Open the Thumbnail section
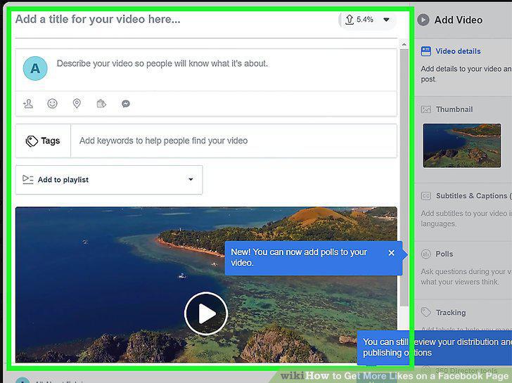512x383 pixels. click(454, 110)
